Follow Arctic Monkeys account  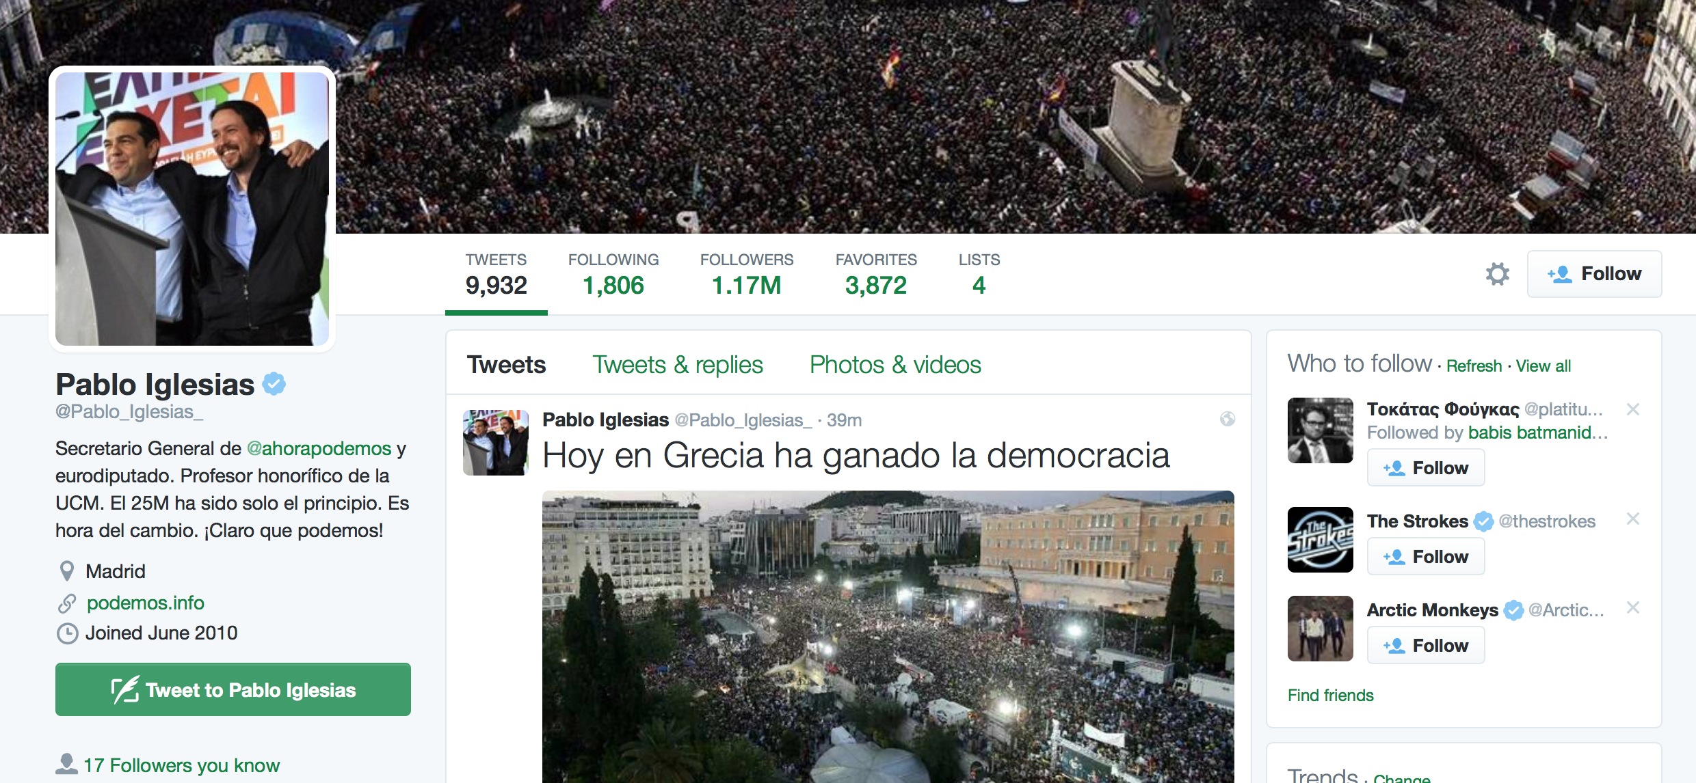(1426, 646)
